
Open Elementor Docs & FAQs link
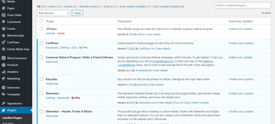pos(182,103)
